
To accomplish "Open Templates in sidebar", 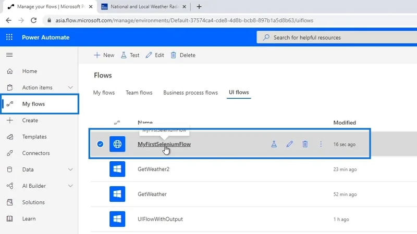I will tap(34, 137).
